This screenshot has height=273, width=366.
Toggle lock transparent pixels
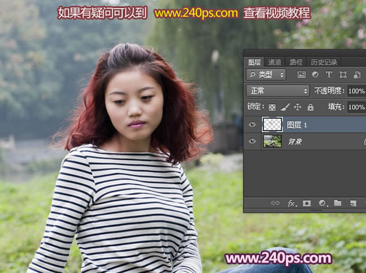point(272,107)
